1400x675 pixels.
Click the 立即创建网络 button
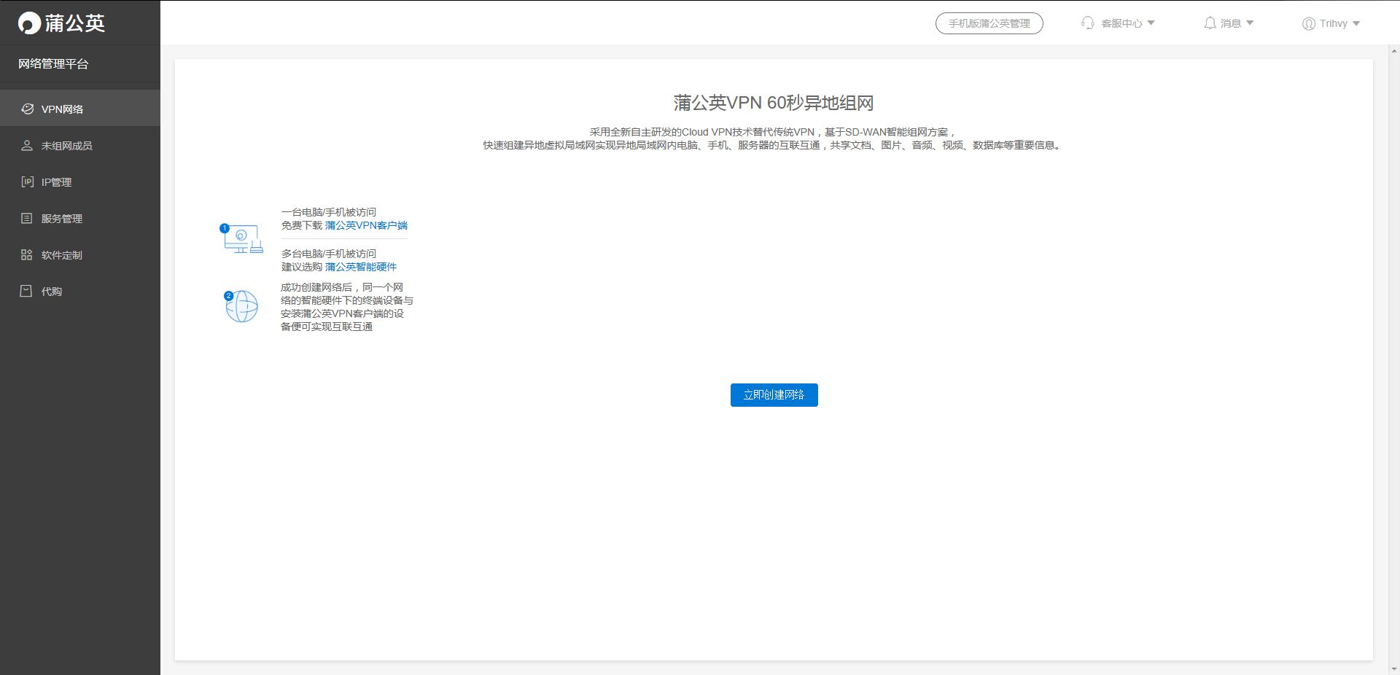774,395
